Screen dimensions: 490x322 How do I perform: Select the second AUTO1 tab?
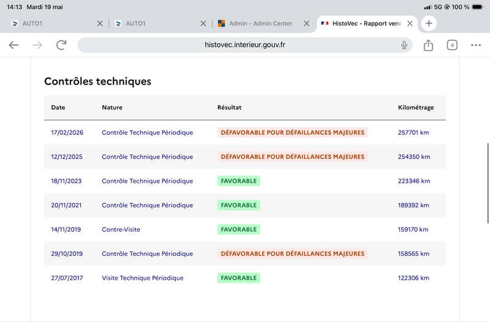point(156,23)
